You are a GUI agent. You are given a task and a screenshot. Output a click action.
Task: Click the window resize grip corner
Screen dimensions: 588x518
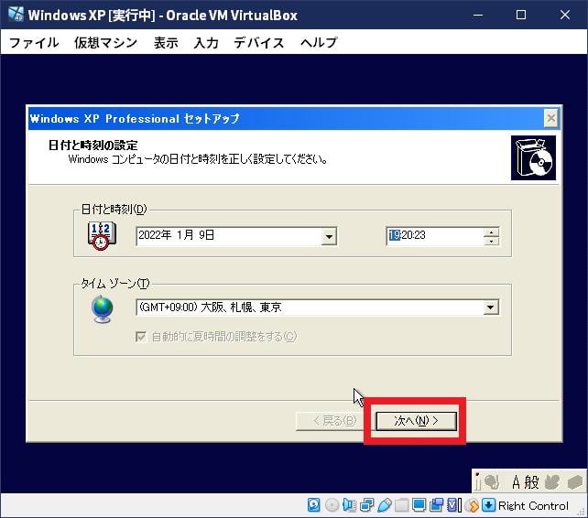click(x=582, y=512)
